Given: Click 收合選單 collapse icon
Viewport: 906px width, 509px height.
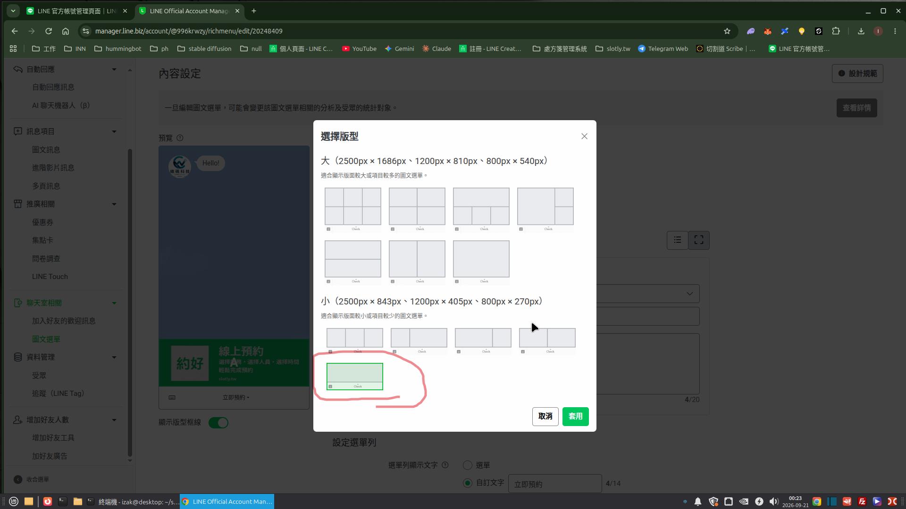Looking at the screenshot, I should coord(18,479).
